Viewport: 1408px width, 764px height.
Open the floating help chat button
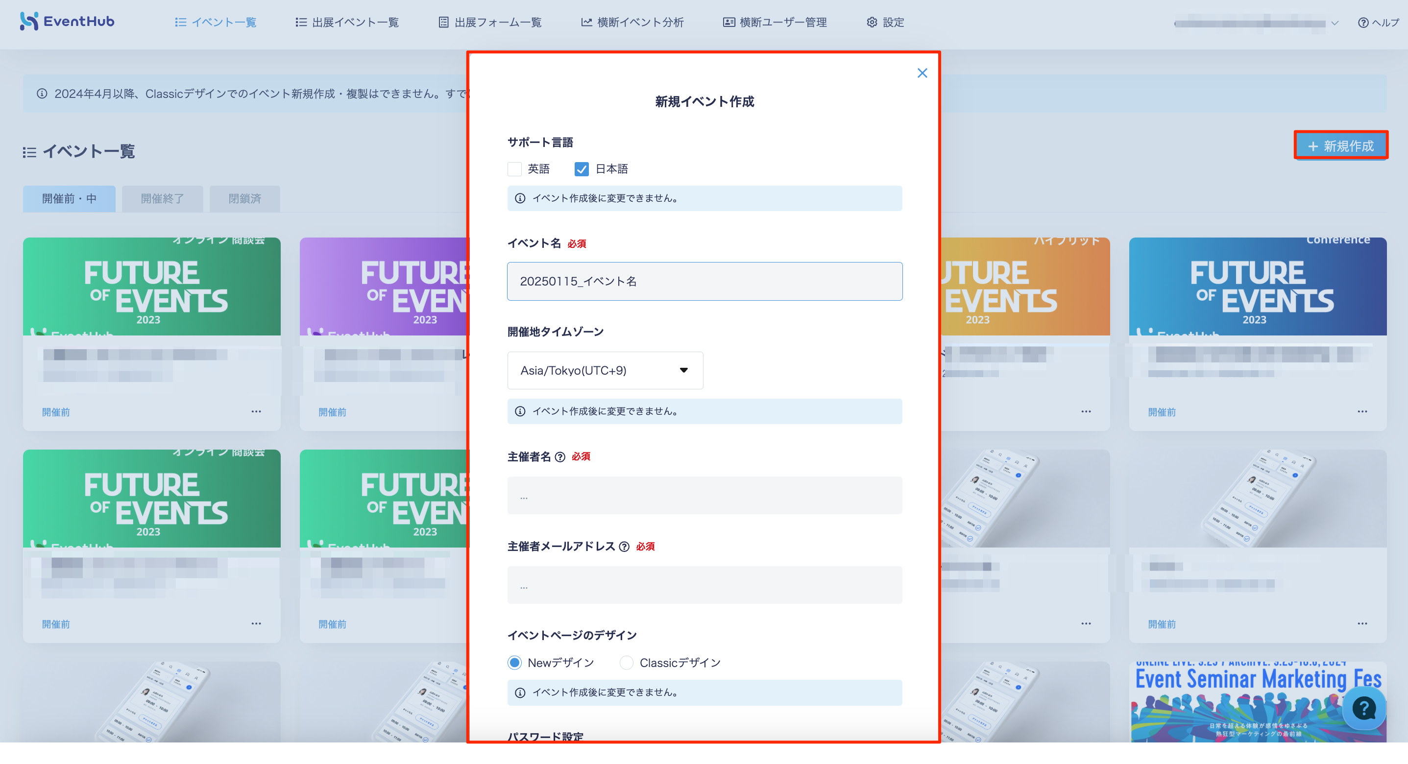tap(1363, 708)
